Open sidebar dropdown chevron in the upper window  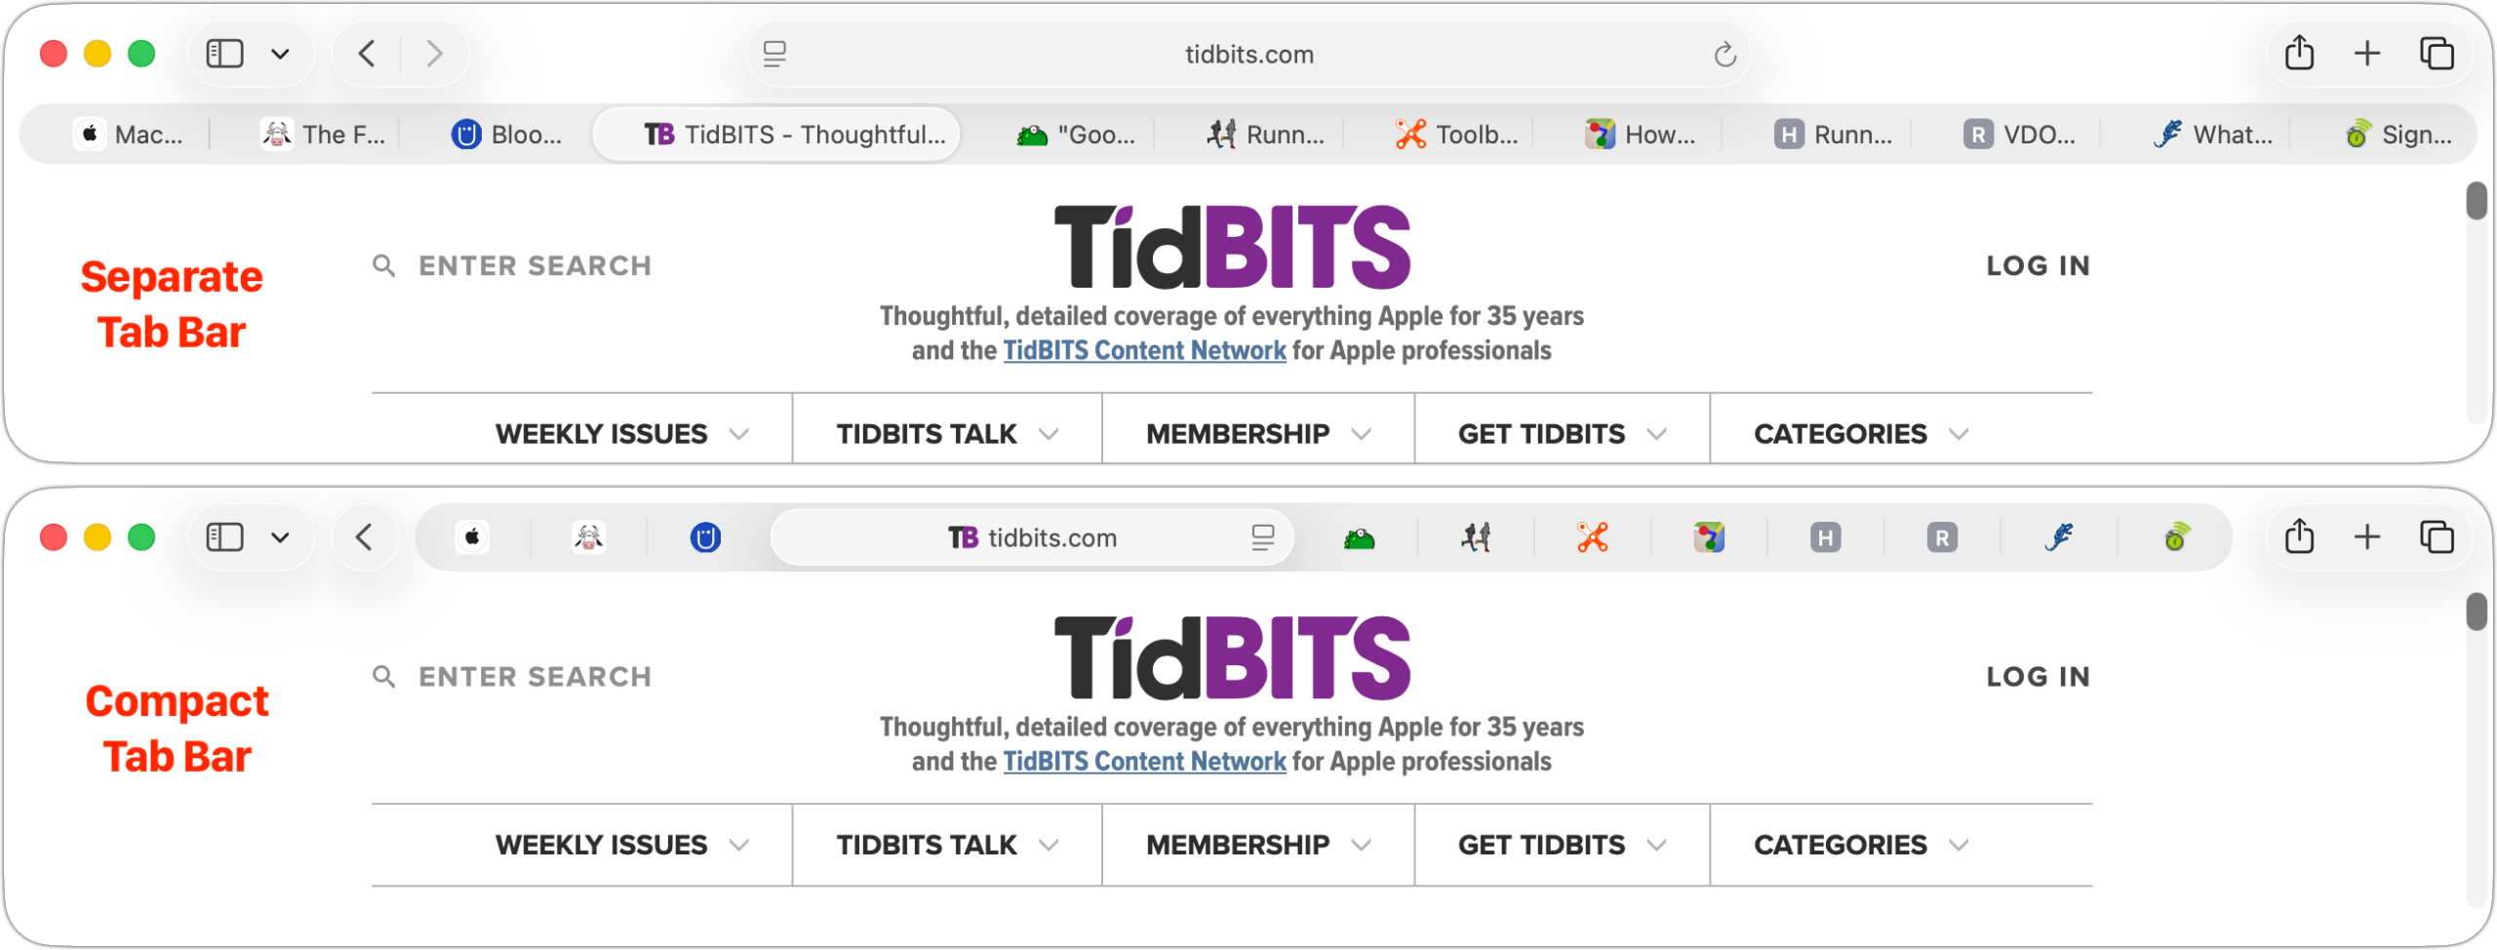[x=280, y=54]
